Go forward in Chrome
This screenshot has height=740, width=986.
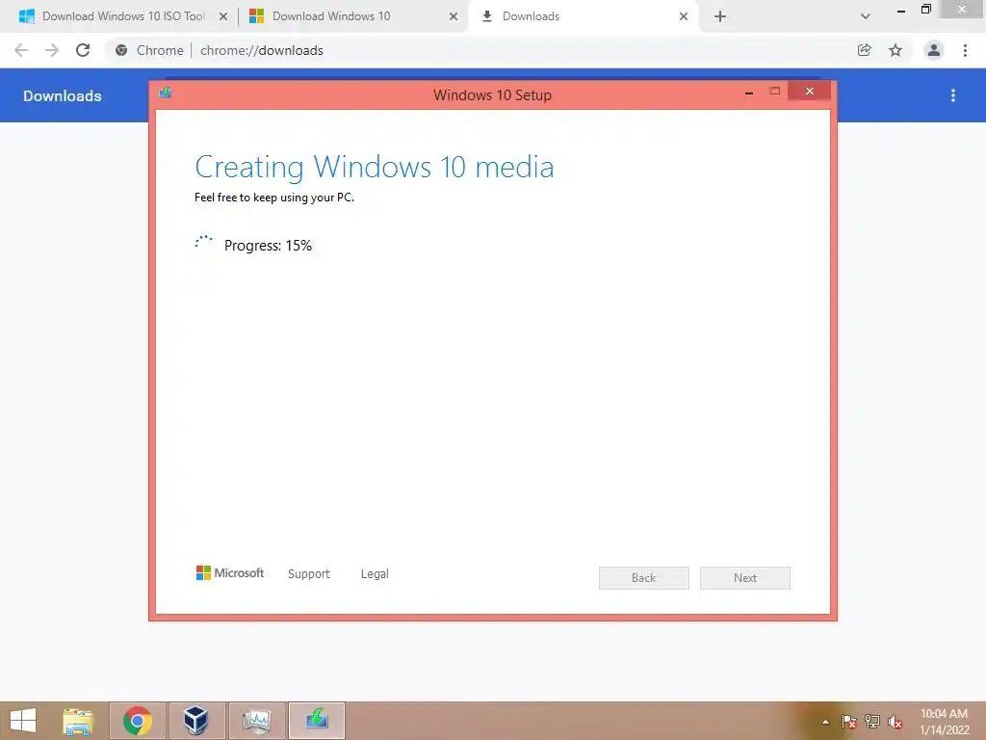click(x=52, y=50)
